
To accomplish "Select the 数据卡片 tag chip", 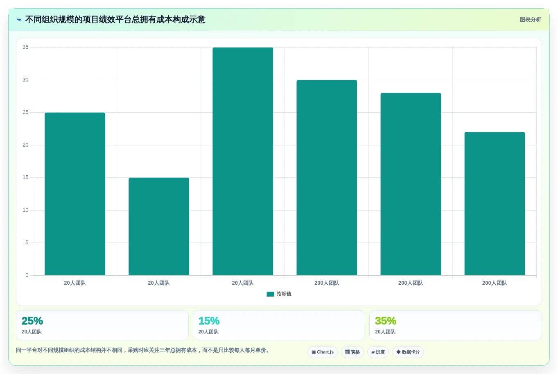I will pos(408,352).
